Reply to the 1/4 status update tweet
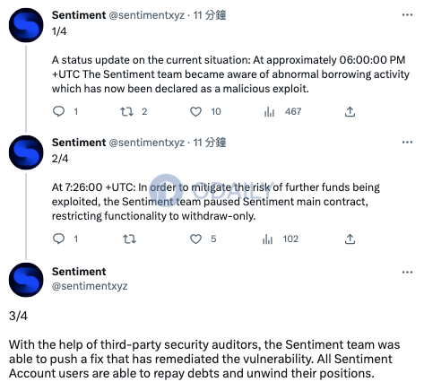Screen dimensions: 424x382 pos(58,112)
